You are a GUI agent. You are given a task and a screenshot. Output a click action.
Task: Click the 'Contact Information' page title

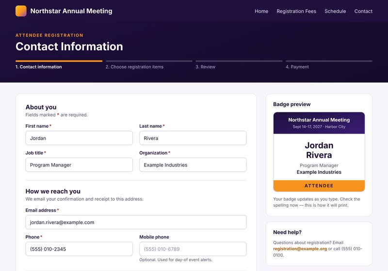coord(69,46)
